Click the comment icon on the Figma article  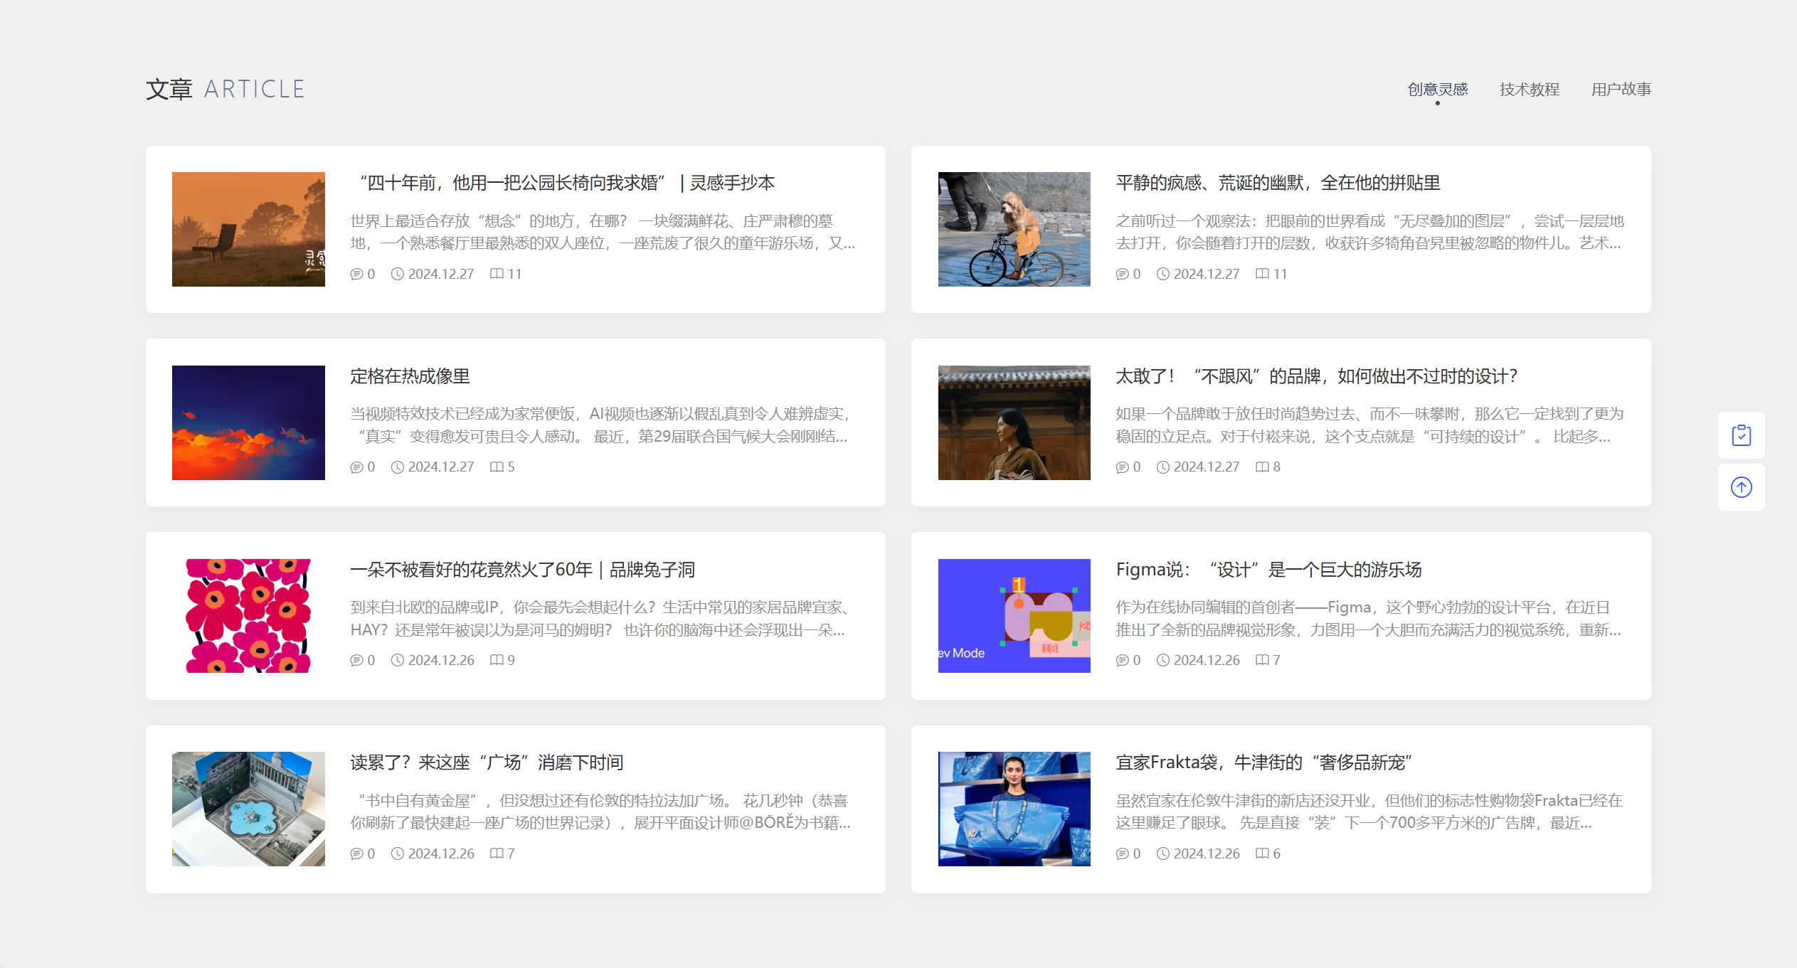(x=1123, y=660)
